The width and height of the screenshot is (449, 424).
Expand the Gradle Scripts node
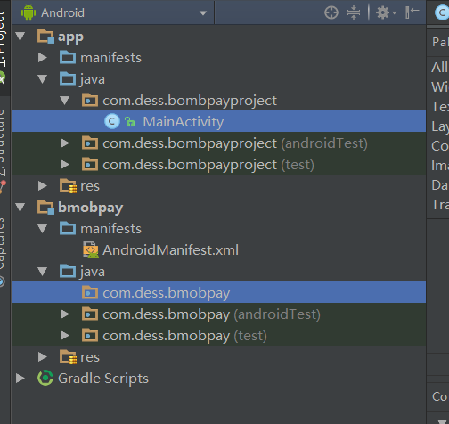click(x=20, y=379)
